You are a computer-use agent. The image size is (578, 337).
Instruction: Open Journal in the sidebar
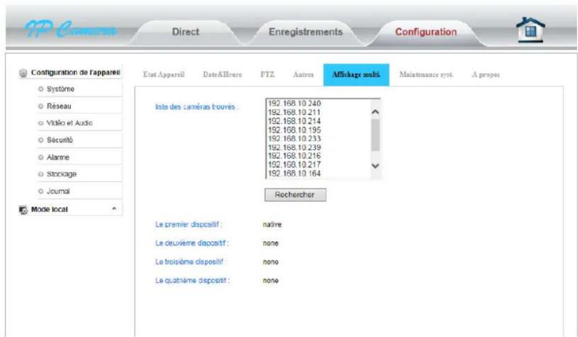58,192
